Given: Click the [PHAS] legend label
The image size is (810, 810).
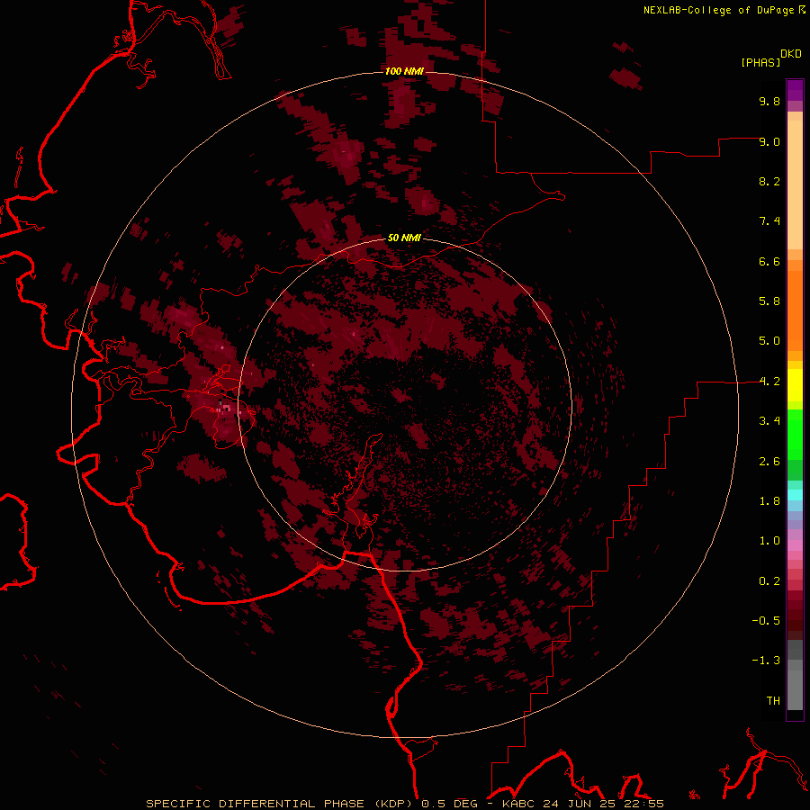Looking at the screenshot, I should pyautogui.click(x=760, y=63).
